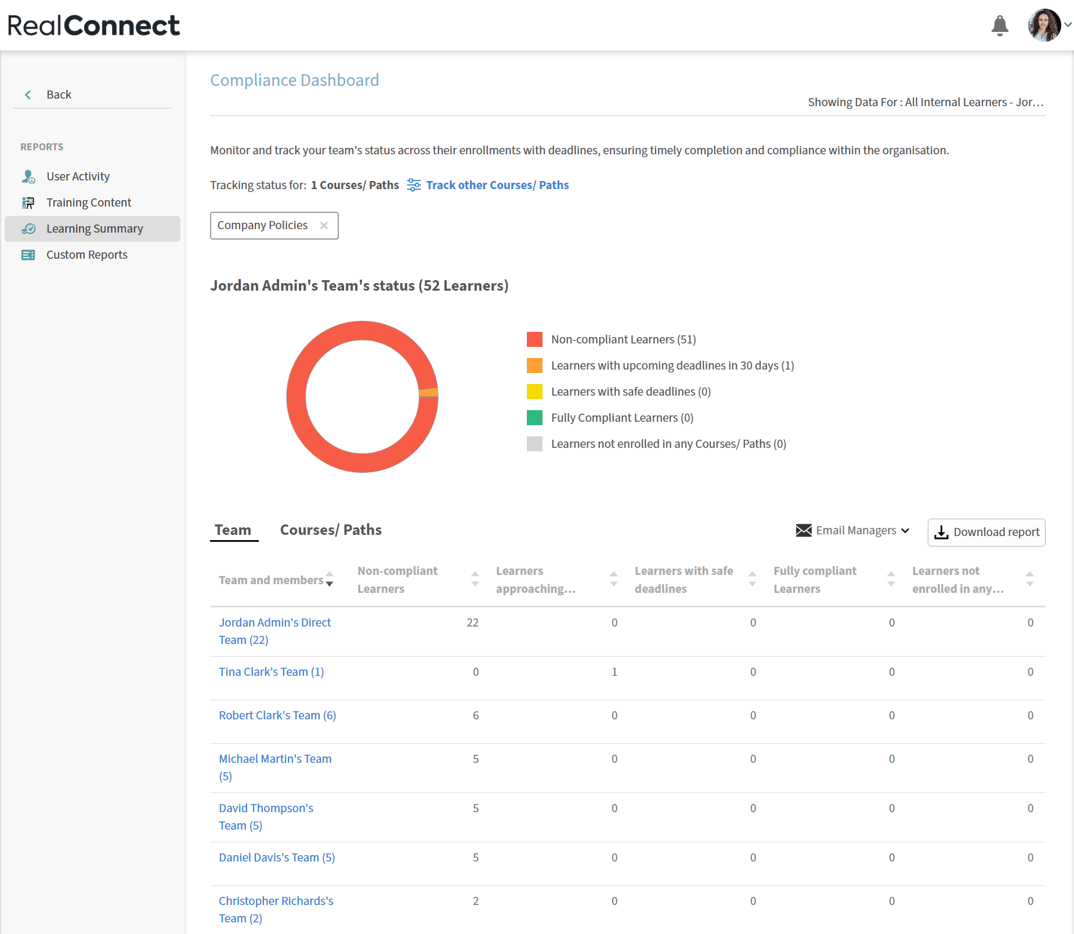Open Robert Clark's Team (6)
The width and height of the screenshot is (1074, 934).
(277, 715)
